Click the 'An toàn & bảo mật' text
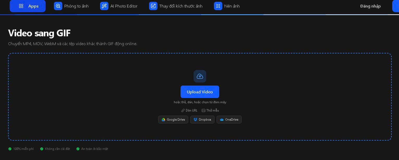Screen dimensions: 399x160 point(95,149)
